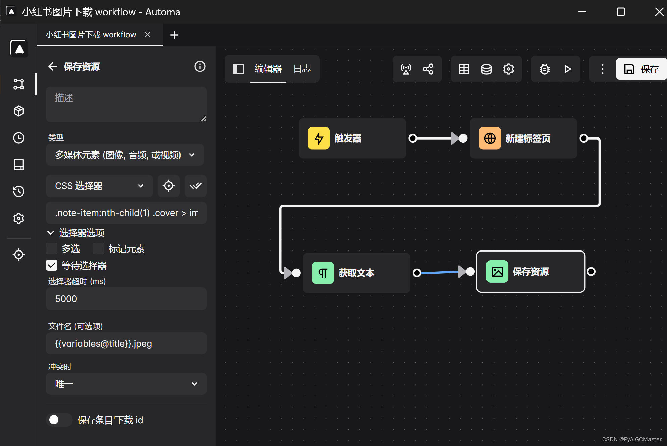The height and width of the screenshot is (446, 667).
Task: Open the storage database icon
Action: (486, 69)
